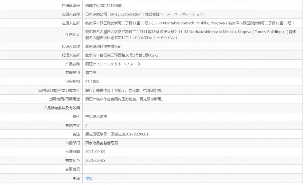This screenshot has width=304, height=185.
Task: Select the 代理人名称 label
Action: [71, 46]
